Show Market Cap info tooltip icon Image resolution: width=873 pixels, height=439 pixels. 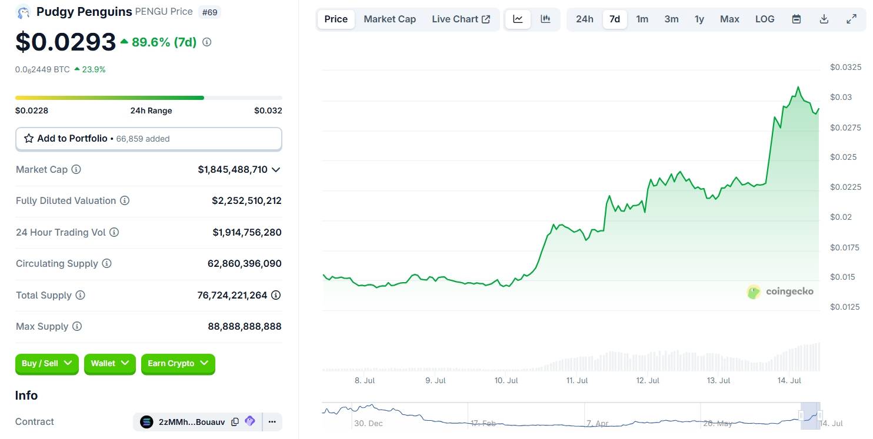point(76,169)
